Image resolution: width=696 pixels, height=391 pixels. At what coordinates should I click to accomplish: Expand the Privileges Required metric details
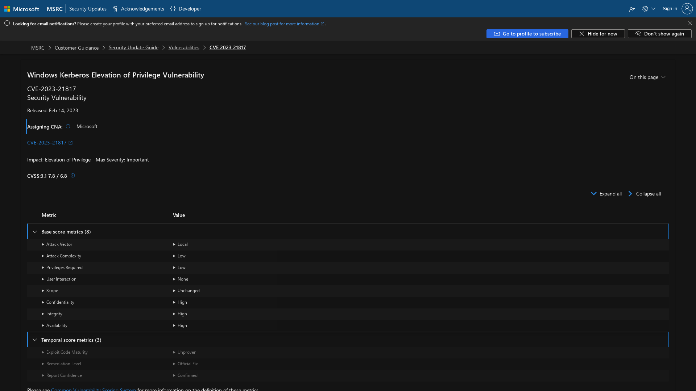click(62, 268)
